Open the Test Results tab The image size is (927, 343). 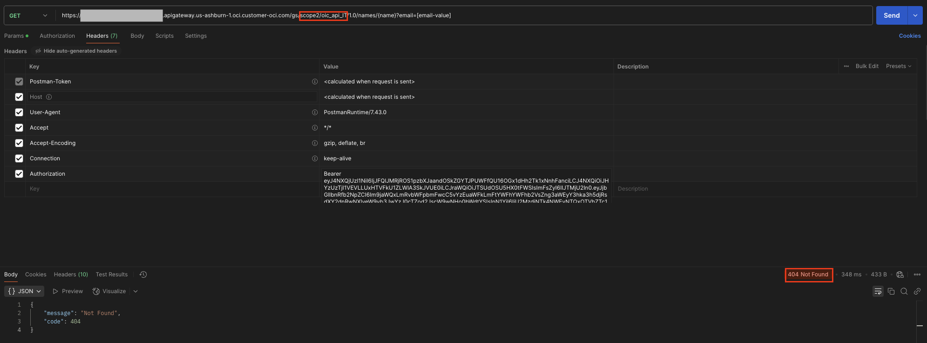pyautogui.click(x=111, y=274)
